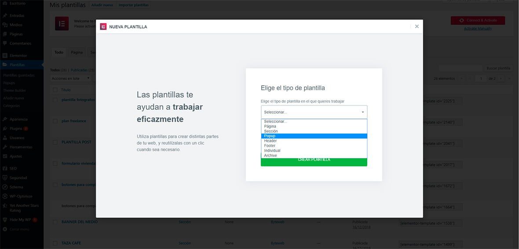The height and width of the screenshot is (249, 519).
Task: Click current page number field
Action: click(481, 78)
